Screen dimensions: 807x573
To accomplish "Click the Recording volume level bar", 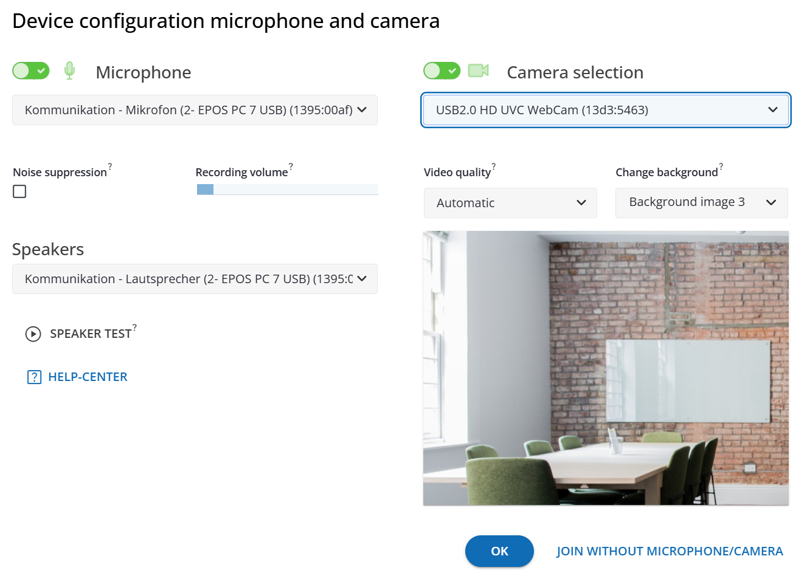I will tap(287, 190).
